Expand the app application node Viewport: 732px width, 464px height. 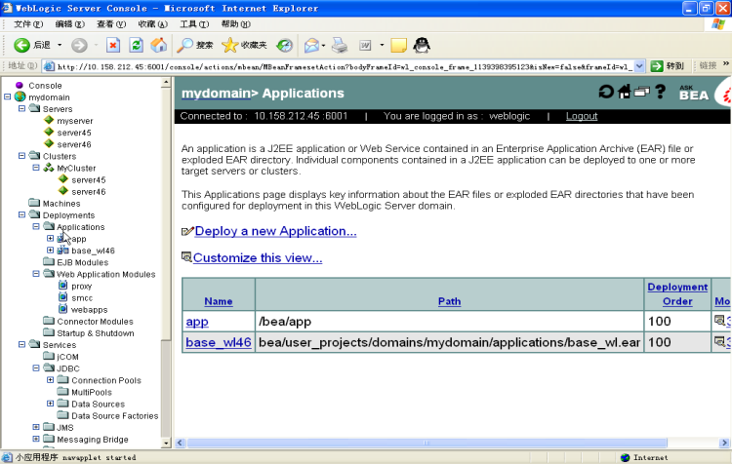(x=51, y=238)
